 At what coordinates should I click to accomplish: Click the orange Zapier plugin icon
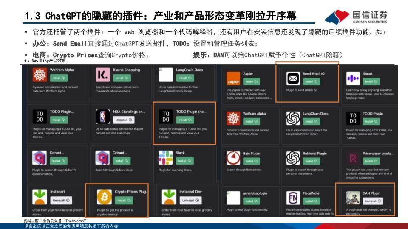[x=233, y=78]
